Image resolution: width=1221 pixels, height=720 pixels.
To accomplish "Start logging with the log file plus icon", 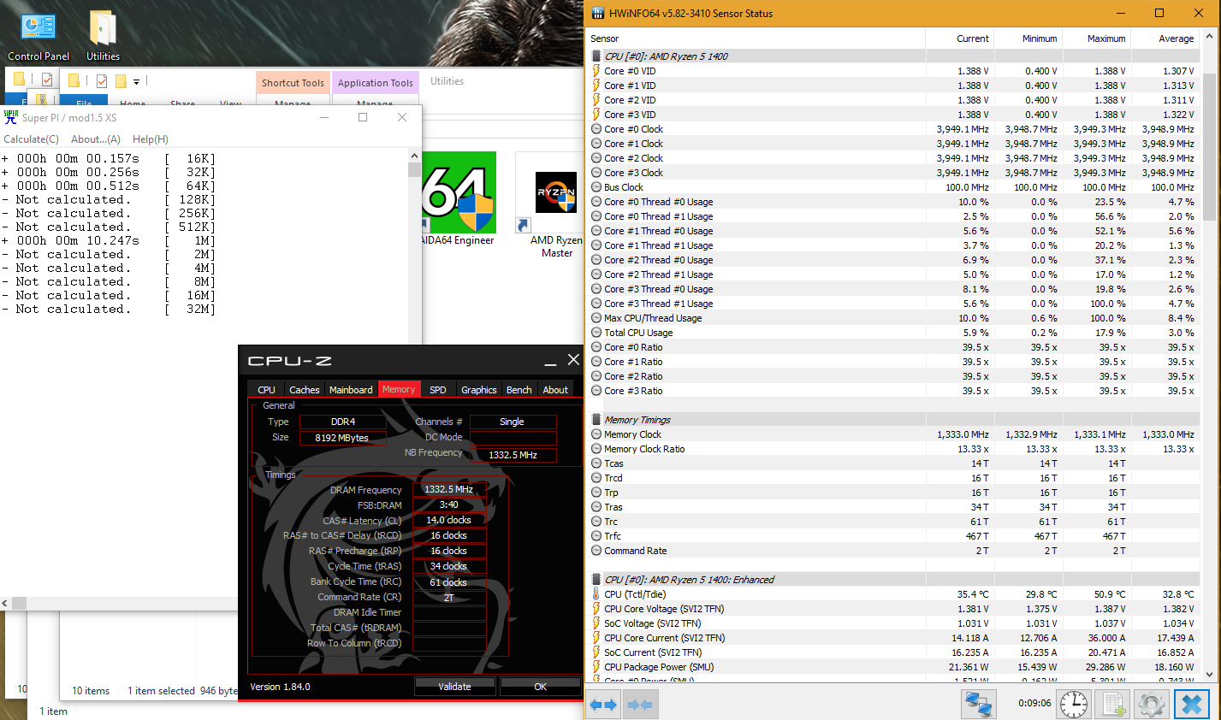I will [1112, 705].
